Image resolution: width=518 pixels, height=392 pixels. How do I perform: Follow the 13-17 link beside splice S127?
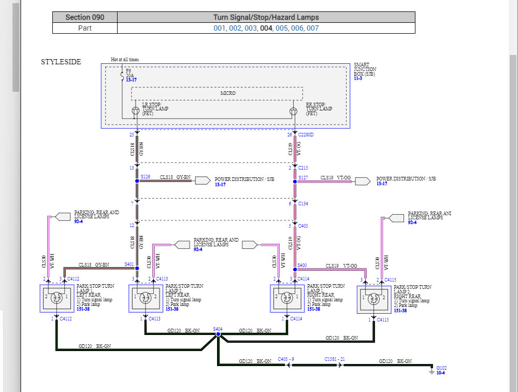(x=382, y=184)
